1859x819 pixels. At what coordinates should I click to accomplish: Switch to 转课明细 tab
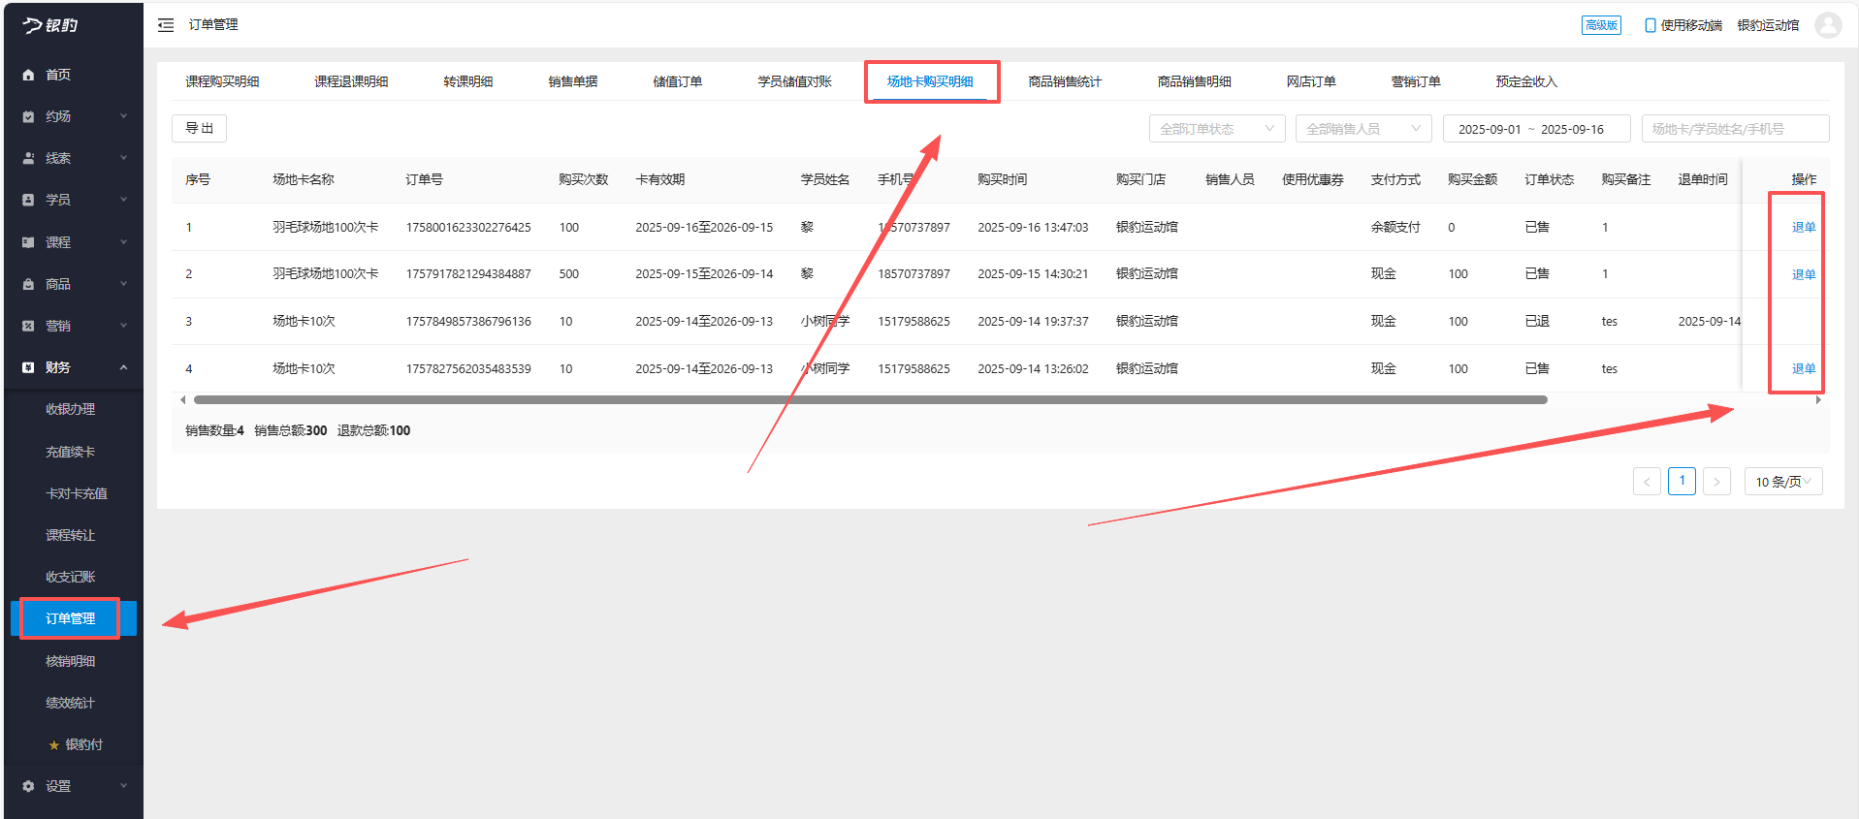[468, 81]
